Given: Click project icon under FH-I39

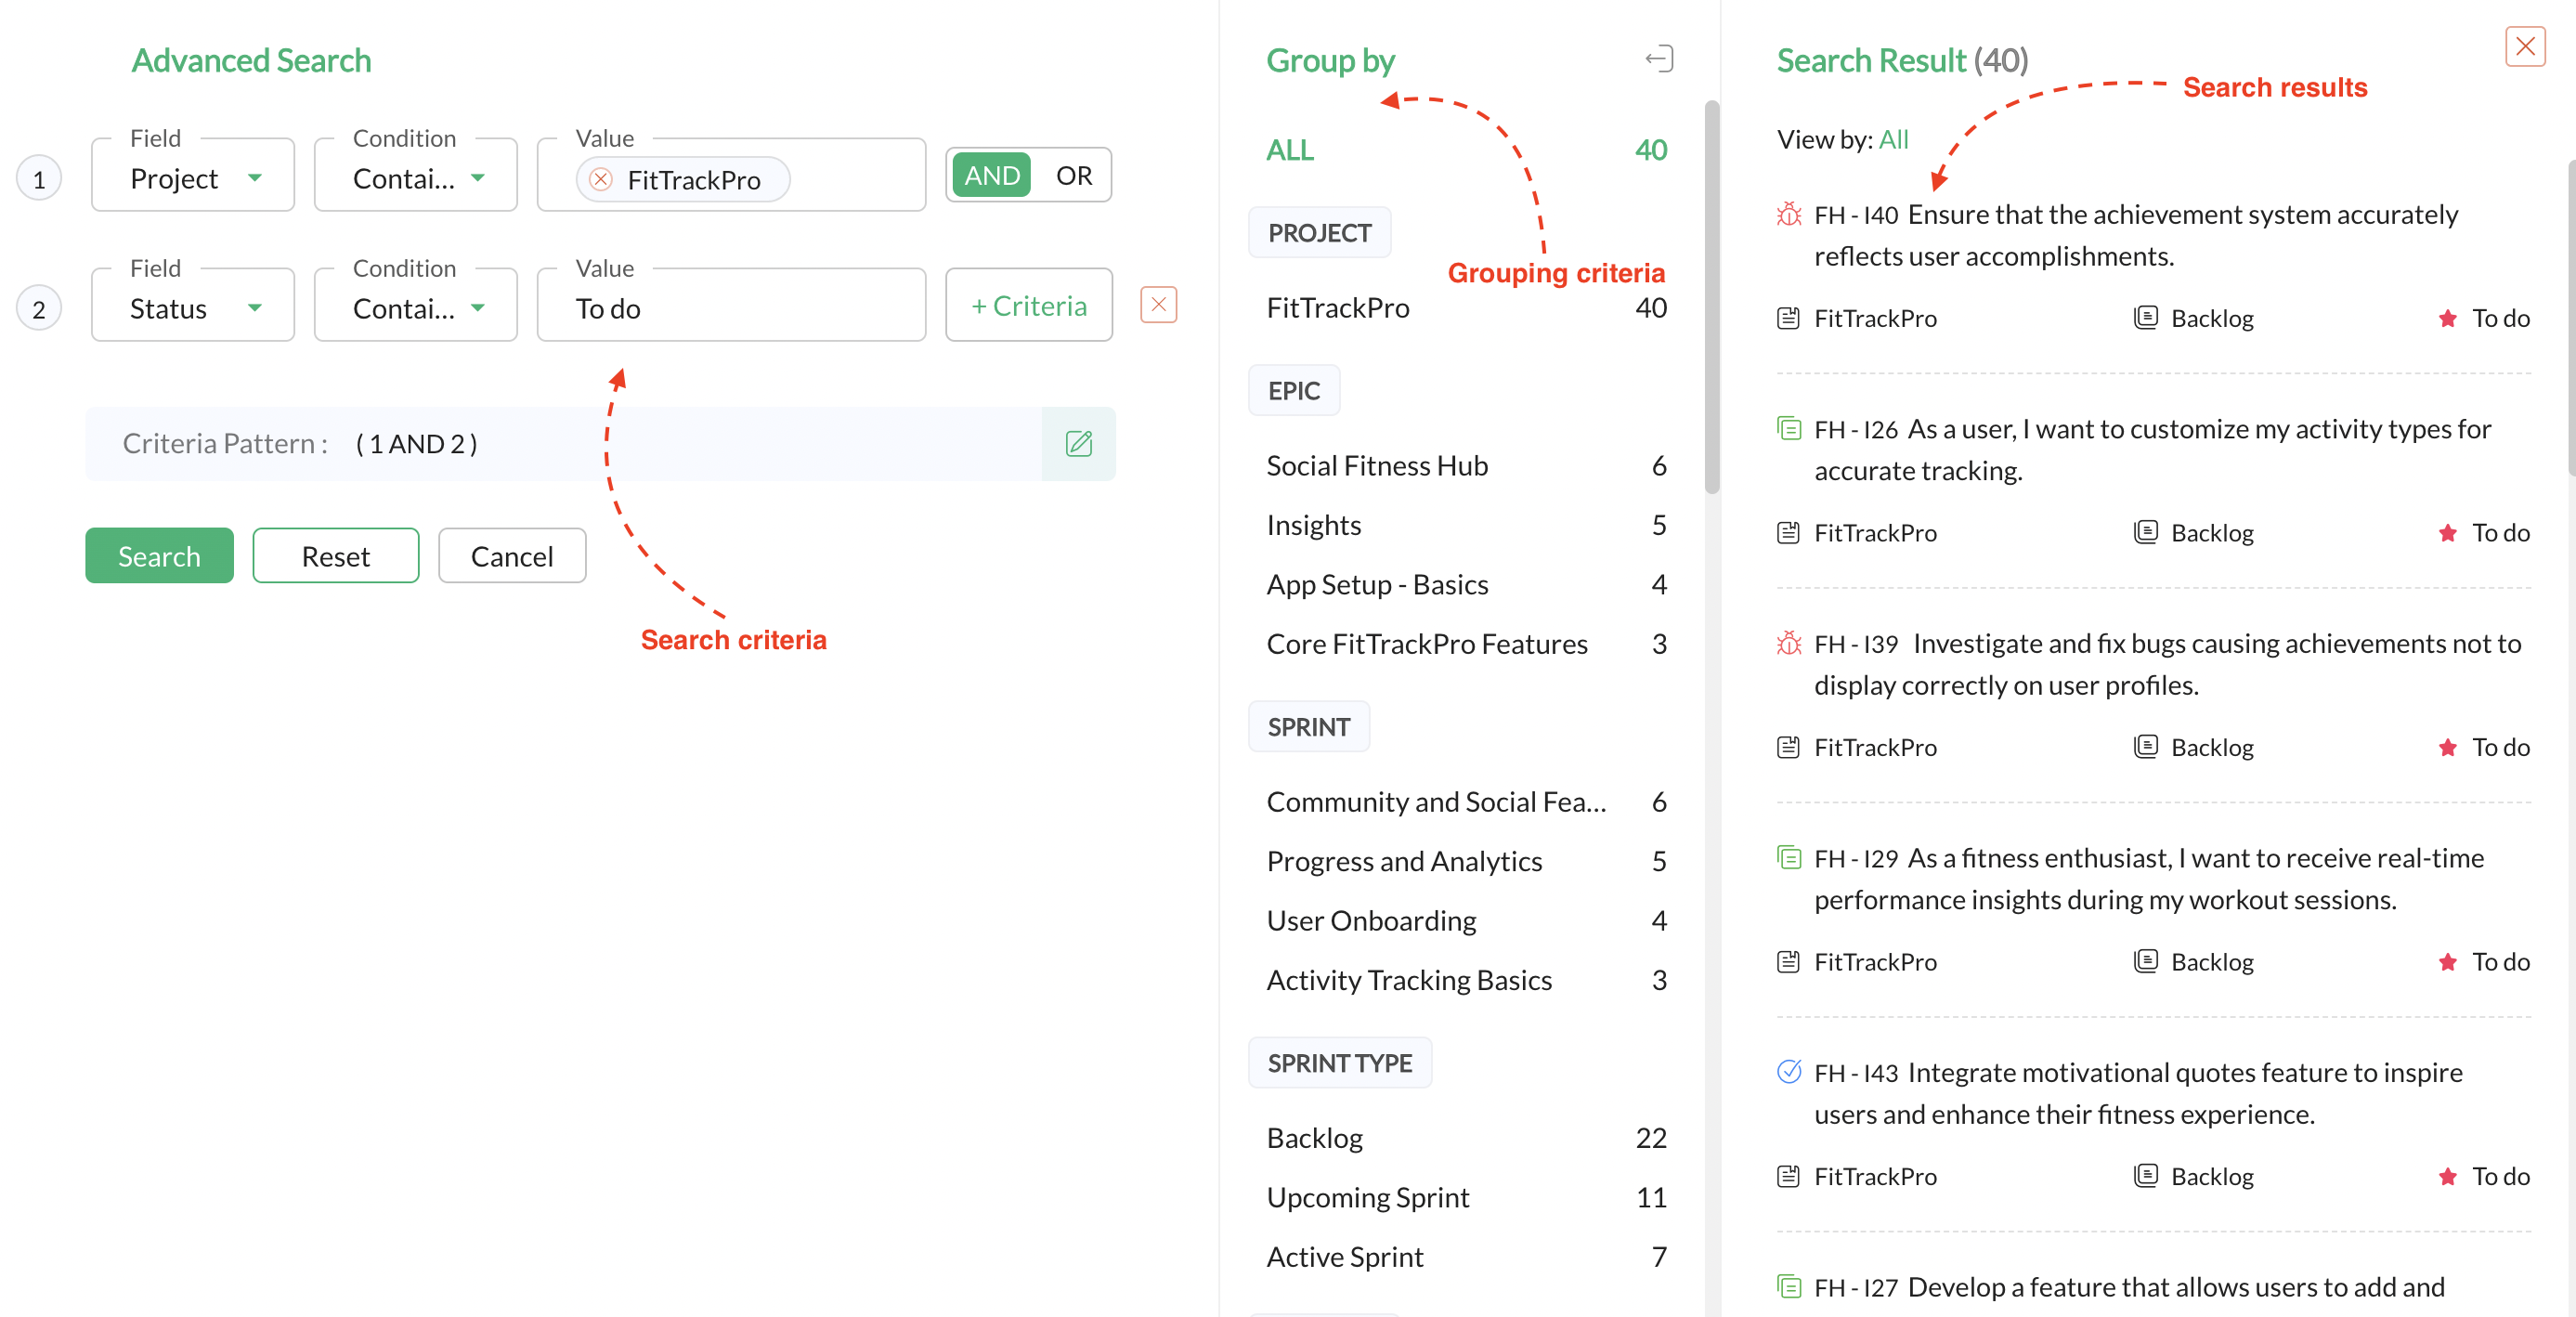Looking at the screenshot, I should click(x=1788, y=748).
